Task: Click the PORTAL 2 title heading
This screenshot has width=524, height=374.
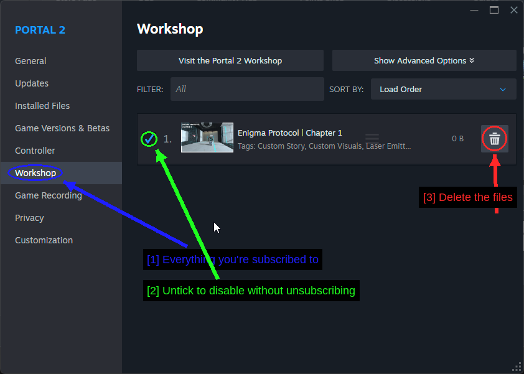Action: pos(40,30)
